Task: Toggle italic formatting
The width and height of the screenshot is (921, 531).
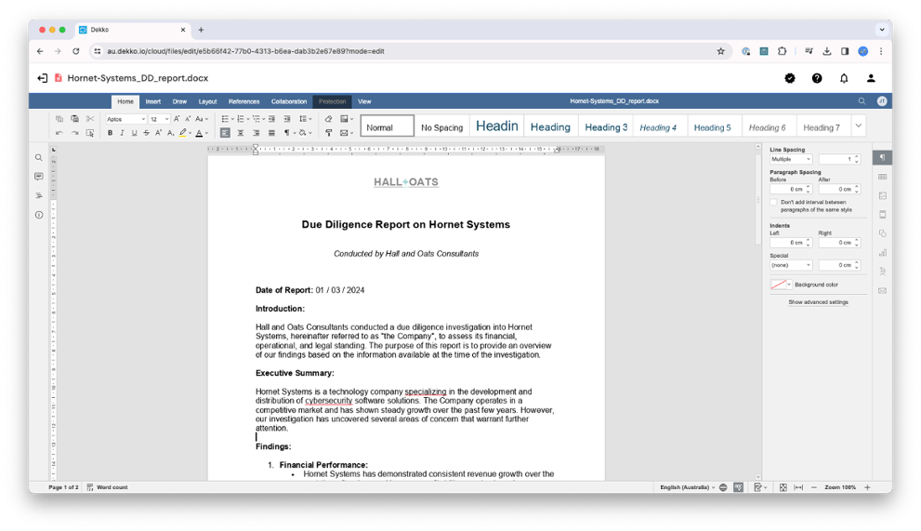Action: pyautogui.click(x=122, y=133)
